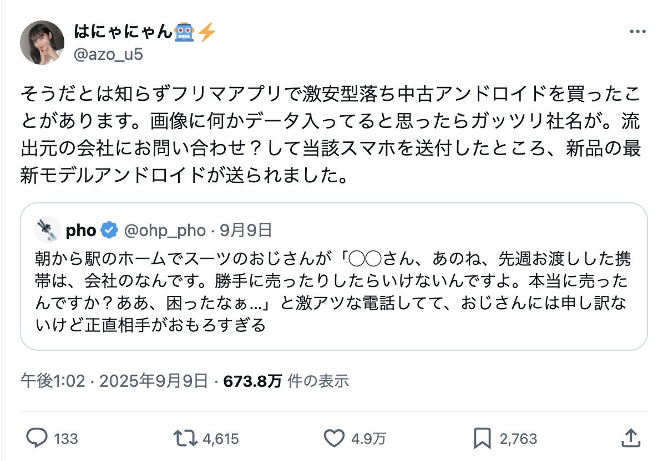This screenshot has width=658, height=461.
Task: Open the quoted tweet body text
Action: click(333, 292)
